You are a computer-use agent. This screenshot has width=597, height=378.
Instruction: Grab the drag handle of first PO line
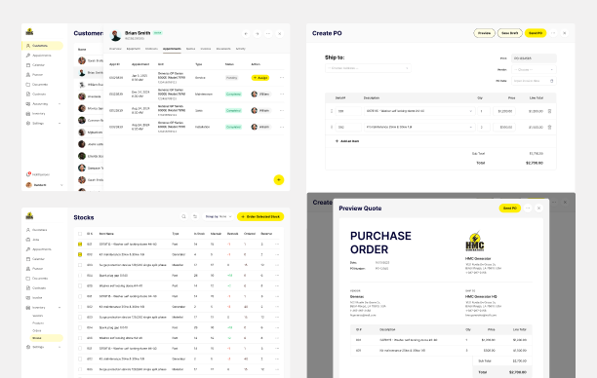(332, 111)
